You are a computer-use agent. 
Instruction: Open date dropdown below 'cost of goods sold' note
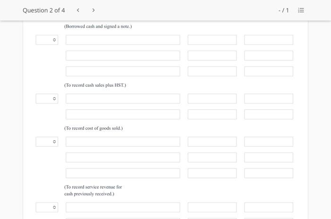tap(47, 142)
